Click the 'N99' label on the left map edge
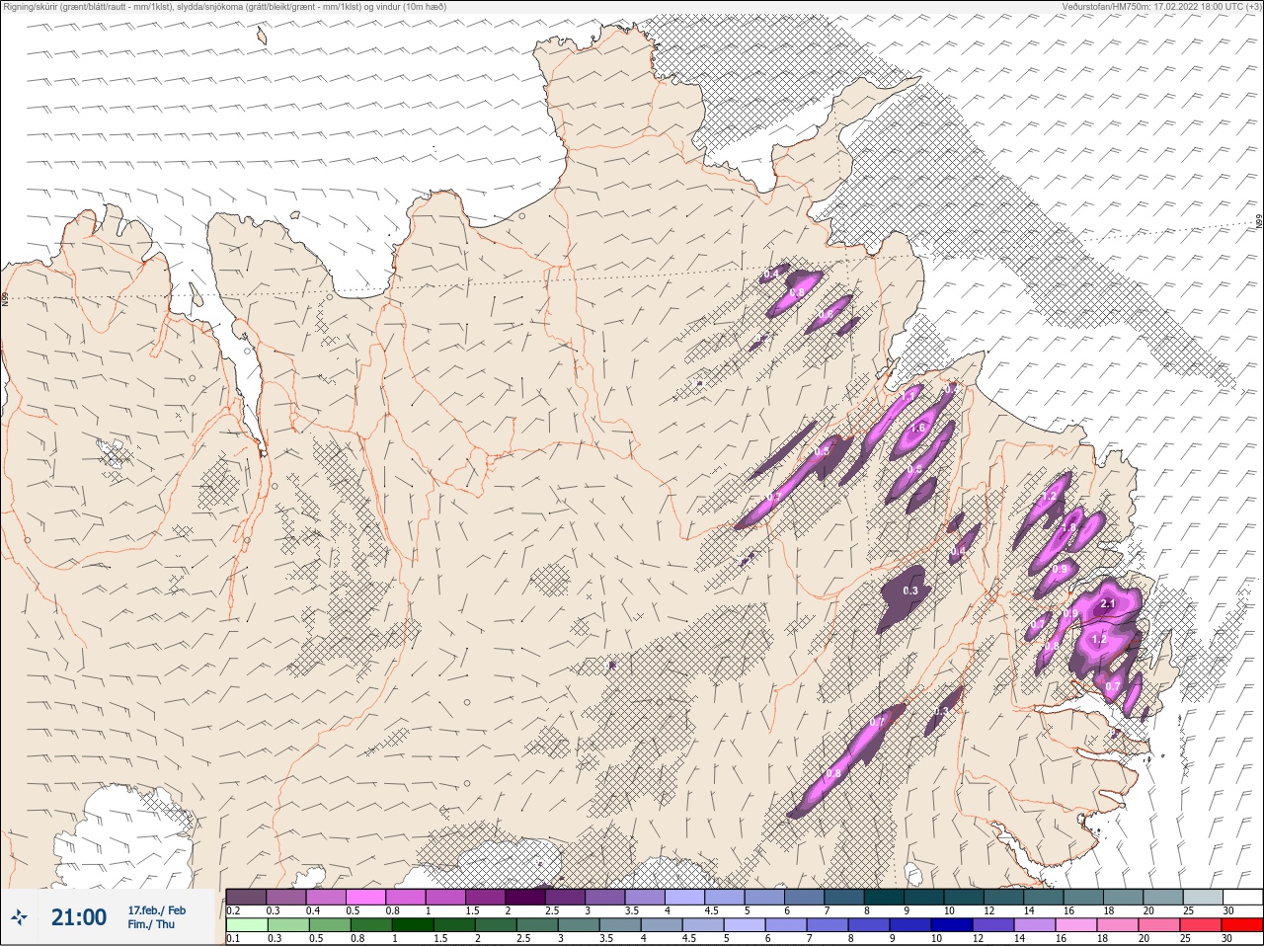 (5, 297)
